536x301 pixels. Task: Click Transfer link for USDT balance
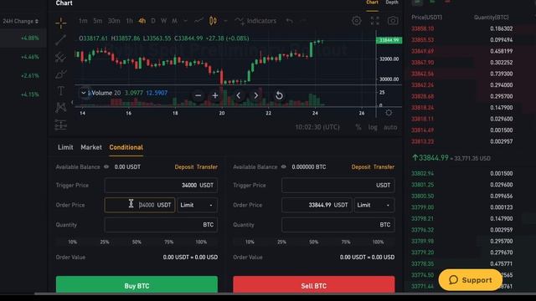tap(207, 167)
